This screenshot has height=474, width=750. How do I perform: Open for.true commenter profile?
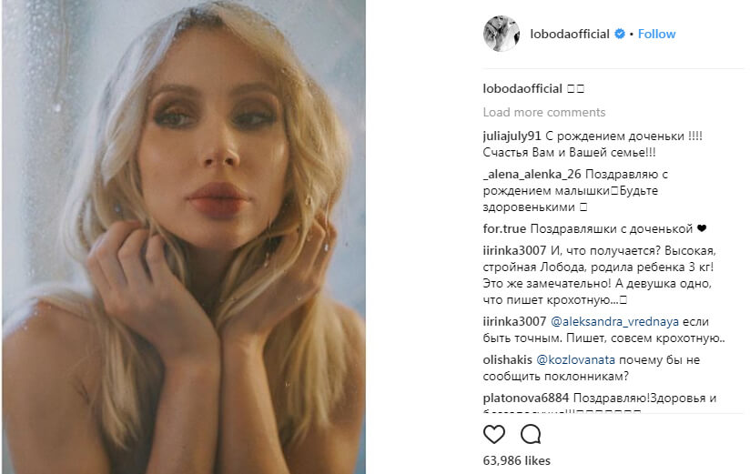click(503, 228)
